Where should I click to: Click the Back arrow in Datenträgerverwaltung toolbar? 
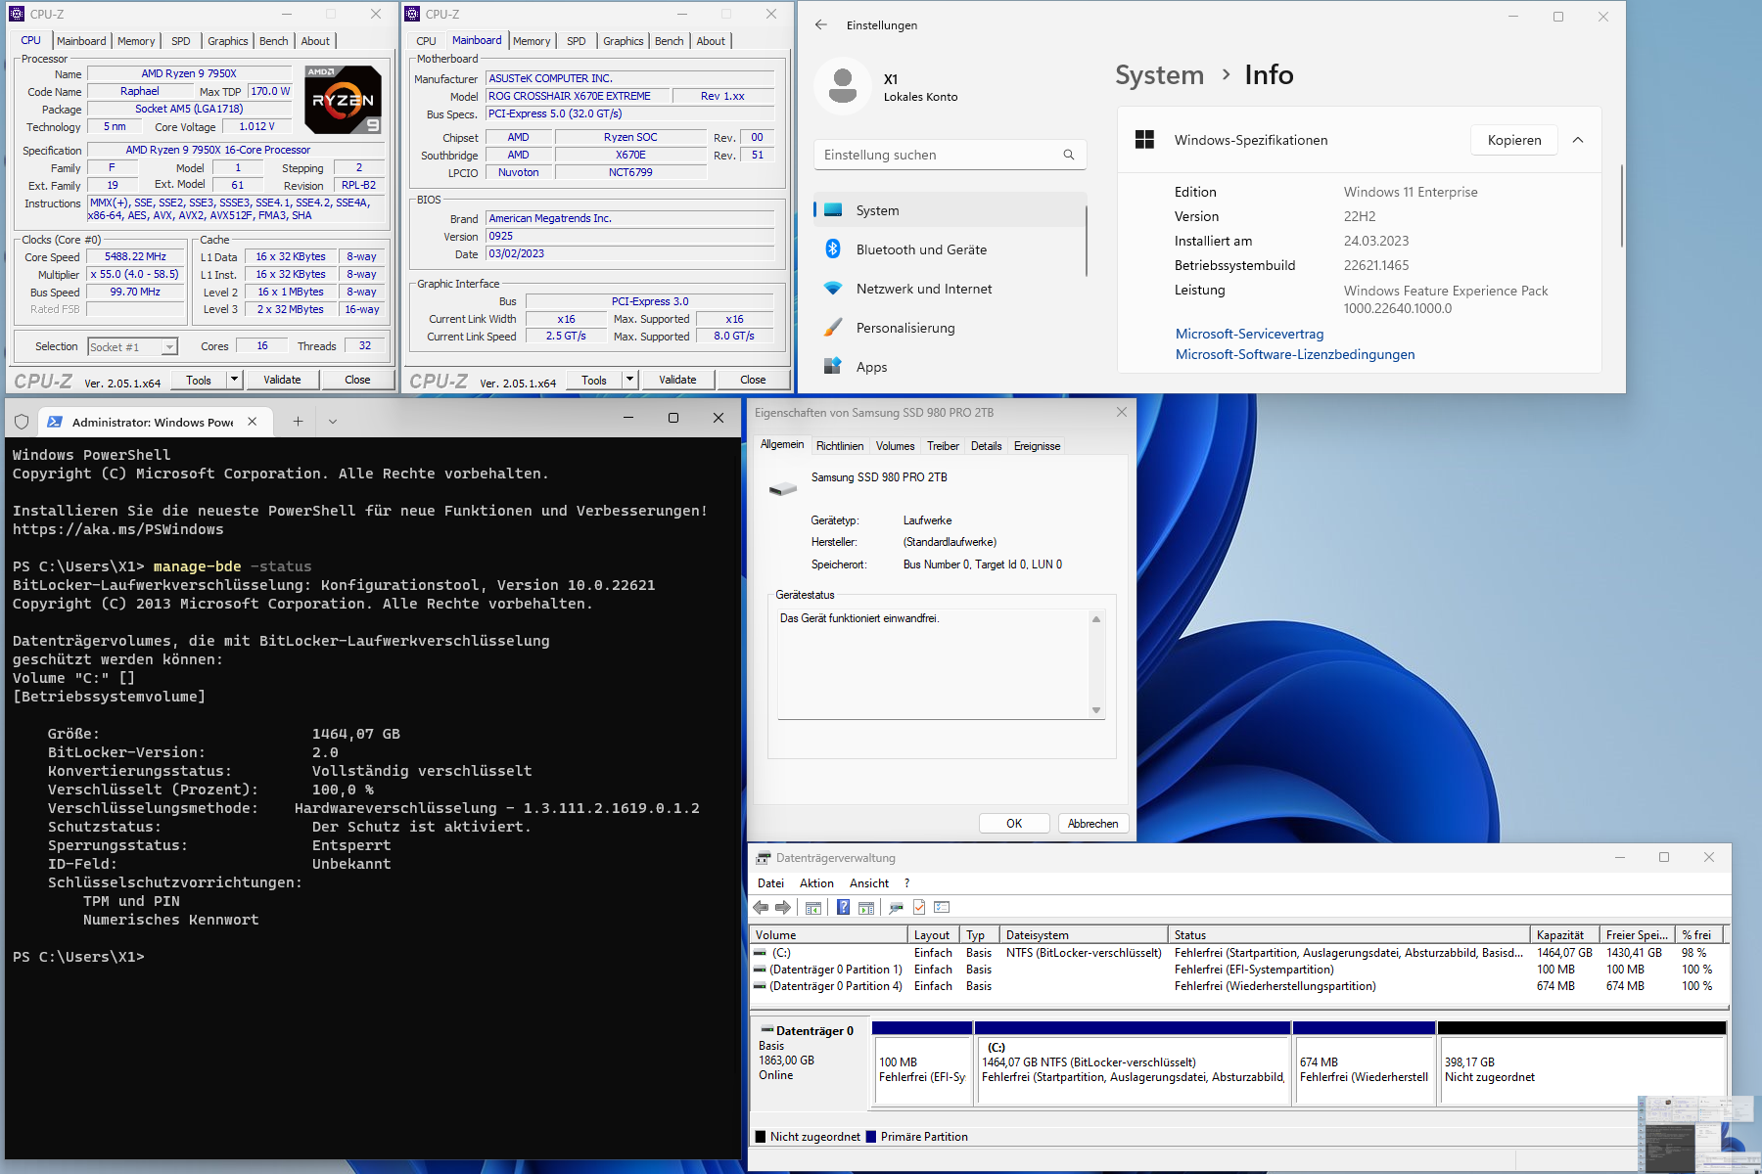(761, 908)
